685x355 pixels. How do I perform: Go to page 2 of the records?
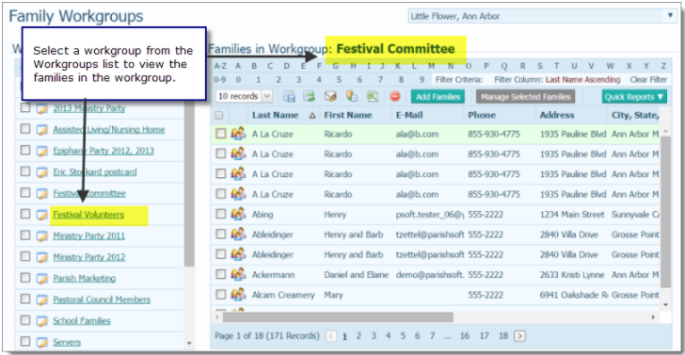tap(358, 336)
